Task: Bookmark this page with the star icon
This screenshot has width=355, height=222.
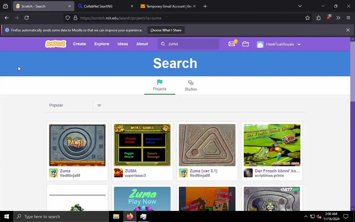Action: click(308, 18)
